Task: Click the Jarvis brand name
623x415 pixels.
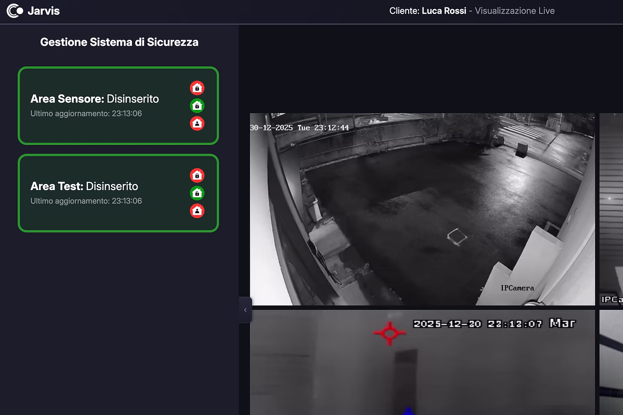Action: coord(44,11)
